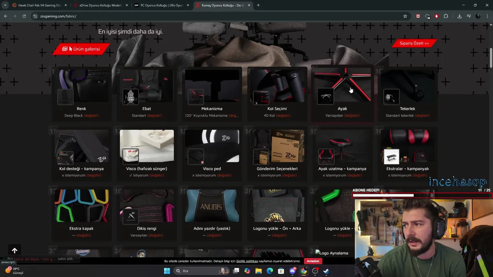Open the media control toolbar icon

pos(469,16)
